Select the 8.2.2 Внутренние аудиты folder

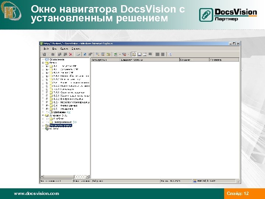[x=68, y=99]
